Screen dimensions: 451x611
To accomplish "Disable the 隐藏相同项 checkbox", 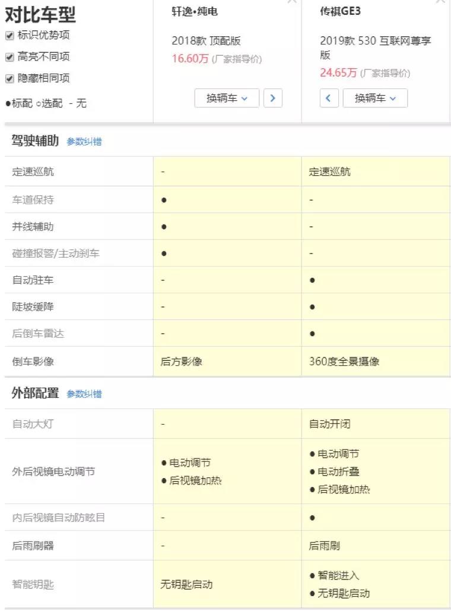I will coord(9,78).
